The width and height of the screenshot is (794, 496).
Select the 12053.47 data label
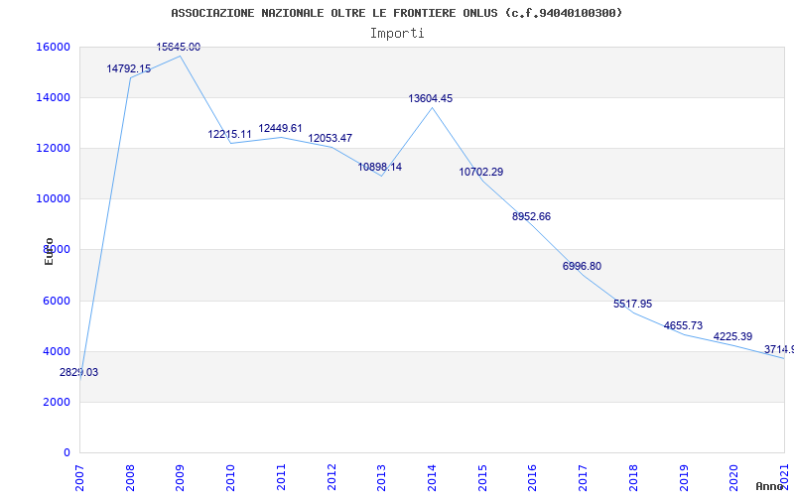point(331,138)
